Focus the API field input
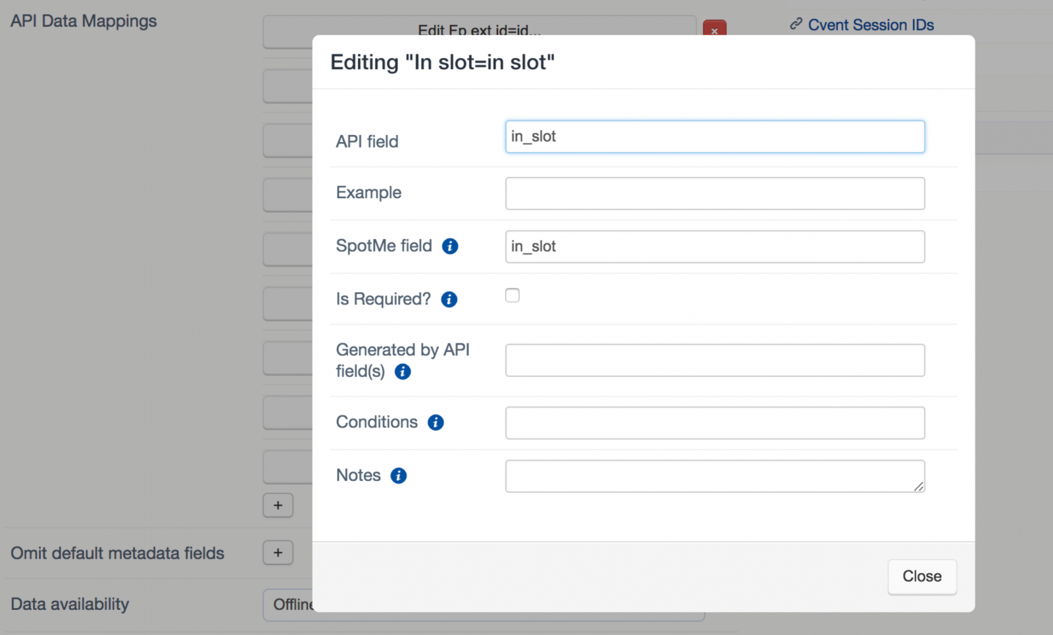Viewport: 1053px width, 635px height. coord(715,137)
